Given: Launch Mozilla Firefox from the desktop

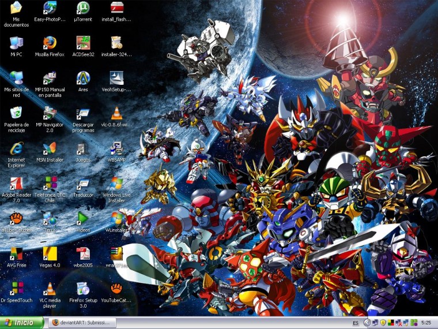Looking at the screenshot, I should pyautogui.click(x=50, y=43).
